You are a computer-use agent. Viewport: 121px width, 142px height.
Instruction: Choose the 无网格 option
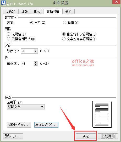[8, 34]
